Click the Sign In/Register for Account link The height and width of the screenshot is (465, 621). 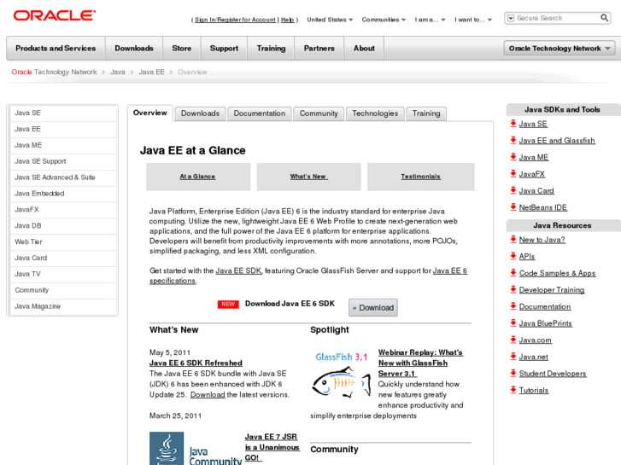(235, 20)
